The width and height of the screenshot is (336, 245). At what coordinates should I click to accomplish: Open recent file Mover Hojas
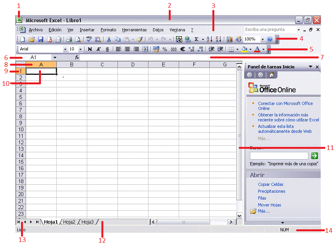[x=269, y=205]
